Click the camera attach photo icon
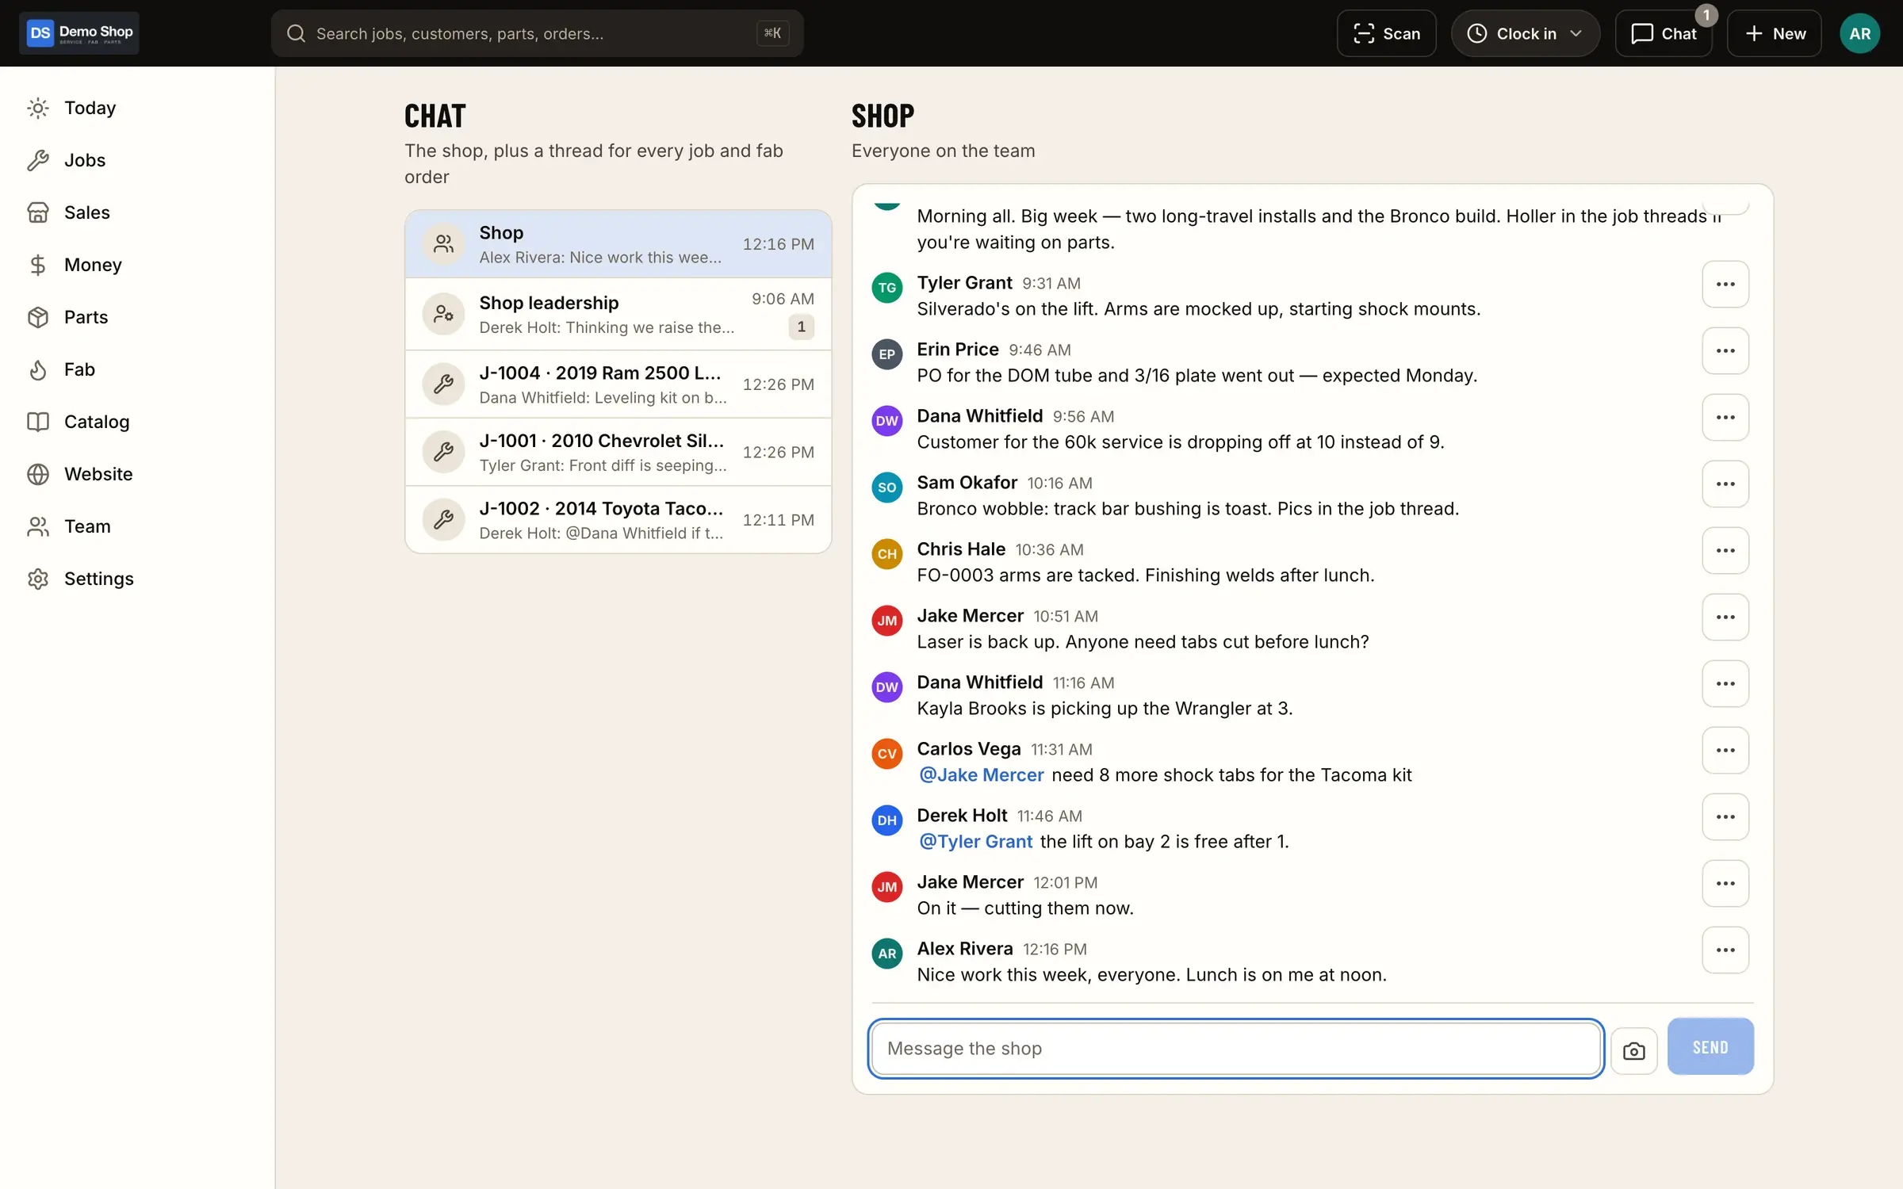Screen dimensions: 1903x1189 point(1633,1051)
